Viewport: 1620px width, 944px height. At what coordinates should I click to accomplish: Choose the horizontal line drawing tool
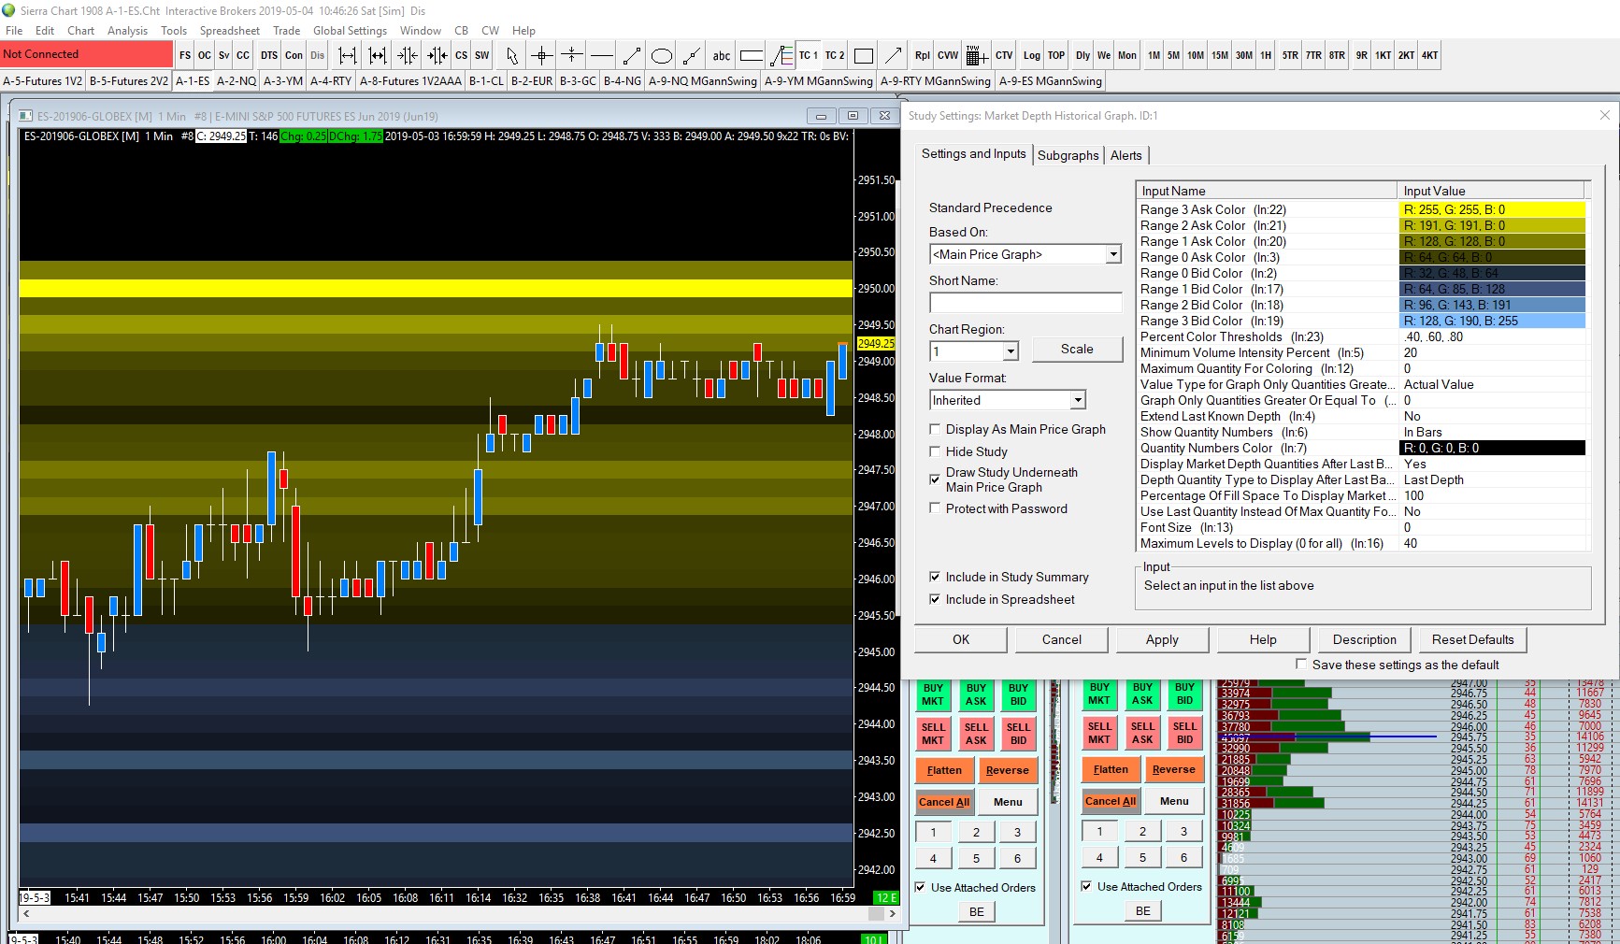[x=602, y=56]
